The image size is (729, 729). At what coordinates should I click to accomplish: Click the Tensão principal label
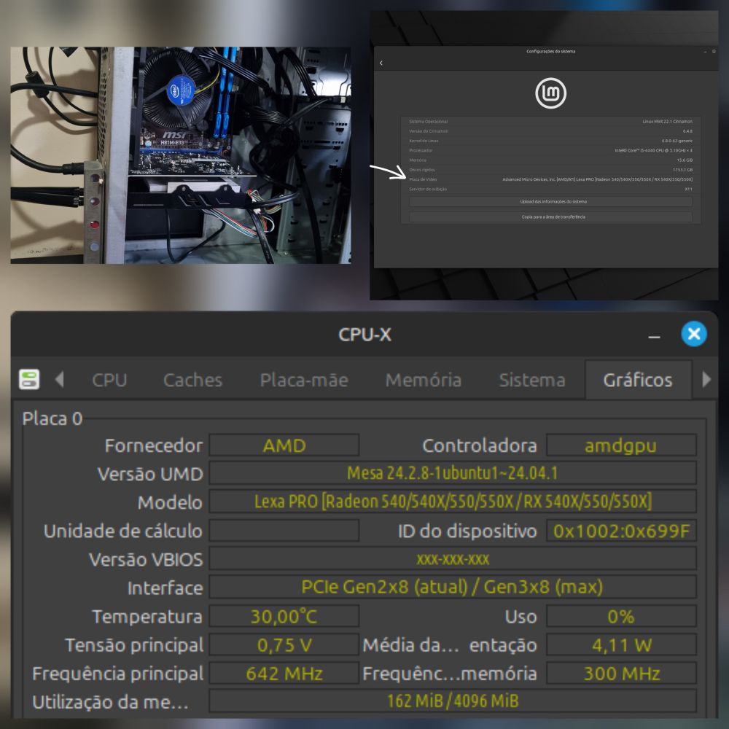click(134, 645)
